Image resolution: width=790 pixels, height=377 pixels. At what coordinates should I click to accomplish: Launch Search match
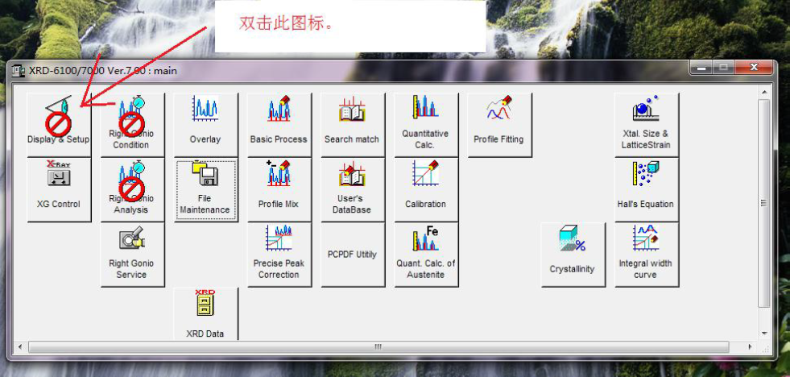353,125
